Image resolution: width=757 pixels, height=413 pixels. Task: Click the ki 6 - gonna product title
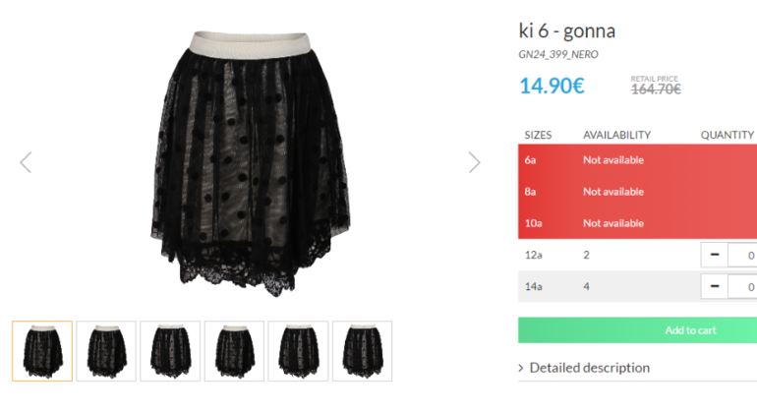(567, 30)
